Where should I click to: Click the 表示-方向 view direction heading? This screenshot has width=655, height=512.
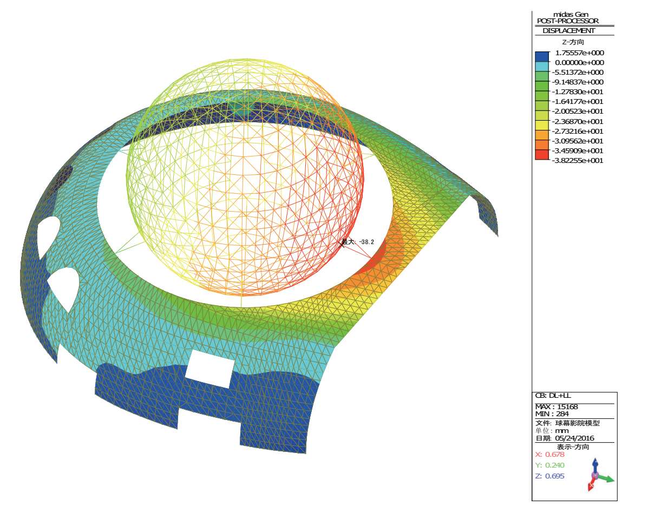(573, 447)
